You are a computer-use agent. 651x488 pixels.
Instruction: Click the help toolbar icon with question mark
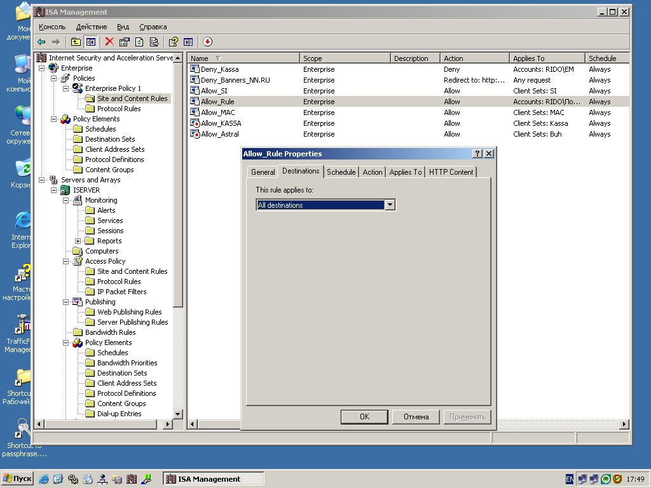coord(173,41)
